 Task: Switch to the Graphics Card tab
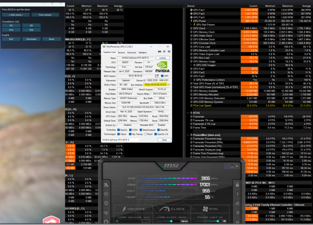[109, 52]
